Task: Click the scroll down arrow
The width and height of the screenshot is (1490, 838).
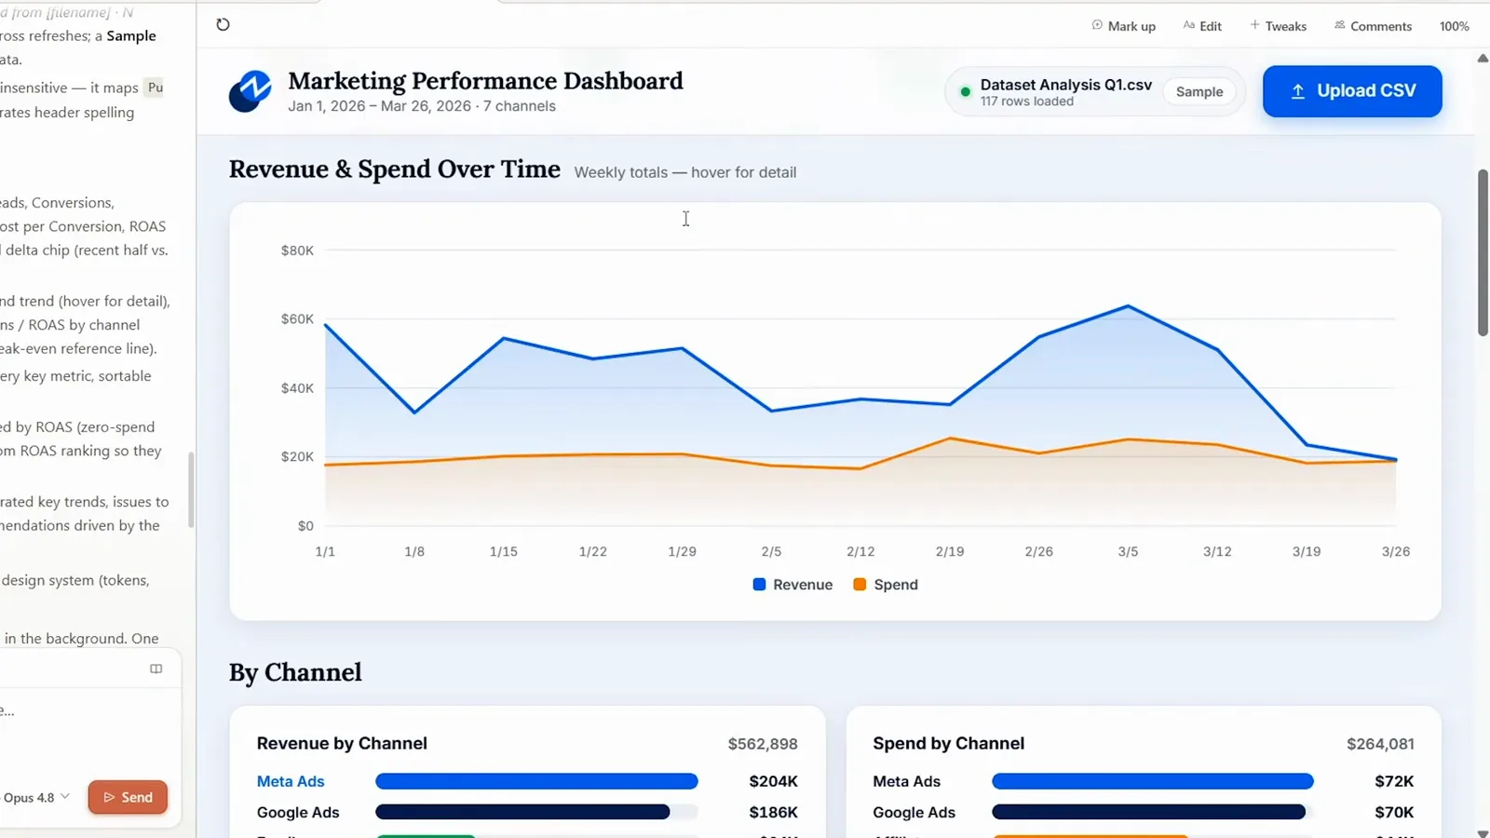Action: pyautogui.click(x=1483, y=832)
